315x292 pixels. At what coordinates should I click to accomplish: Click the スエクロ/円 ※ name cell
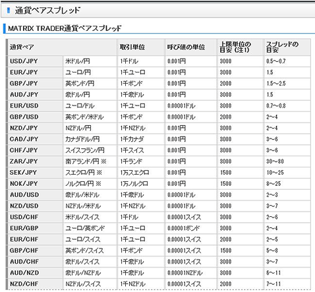(x=90, y=173)
